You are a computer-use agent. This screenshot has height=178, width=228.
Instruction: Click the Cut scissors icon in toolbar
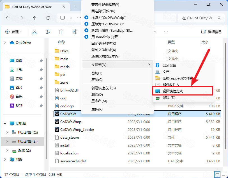click(34, 32)
